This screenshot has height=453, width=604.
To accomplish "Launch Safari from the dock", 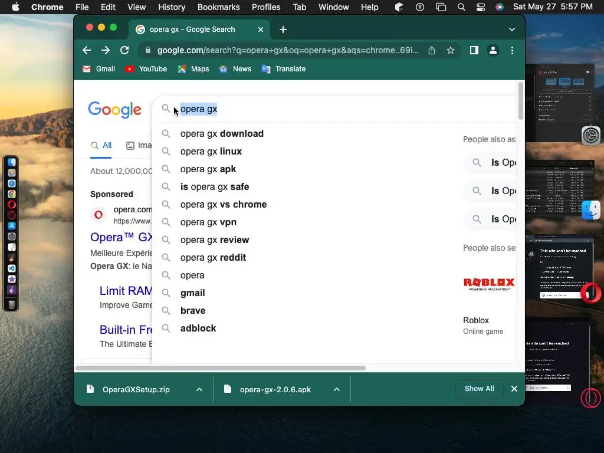I will click(x=12, y=183).
